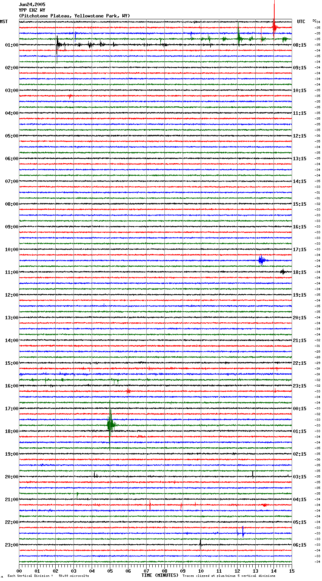Select the 20:00 MST time label
Image resolution: width=322 pixels, height=581 pixels.
coord(12,477)
